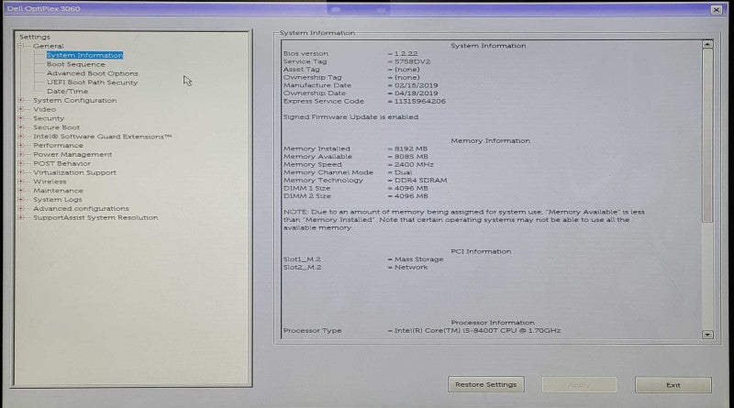Expand the Maintenance node
This screenshot has height=408, width=734.
[20, 191]
